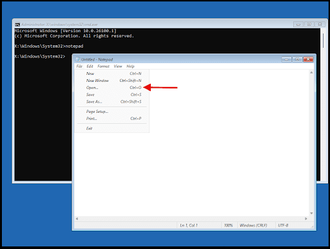This screenshot has width=330, height=249.
Task: Click the Administrator cmd.exe title text
Action: (x=59, y=25)
